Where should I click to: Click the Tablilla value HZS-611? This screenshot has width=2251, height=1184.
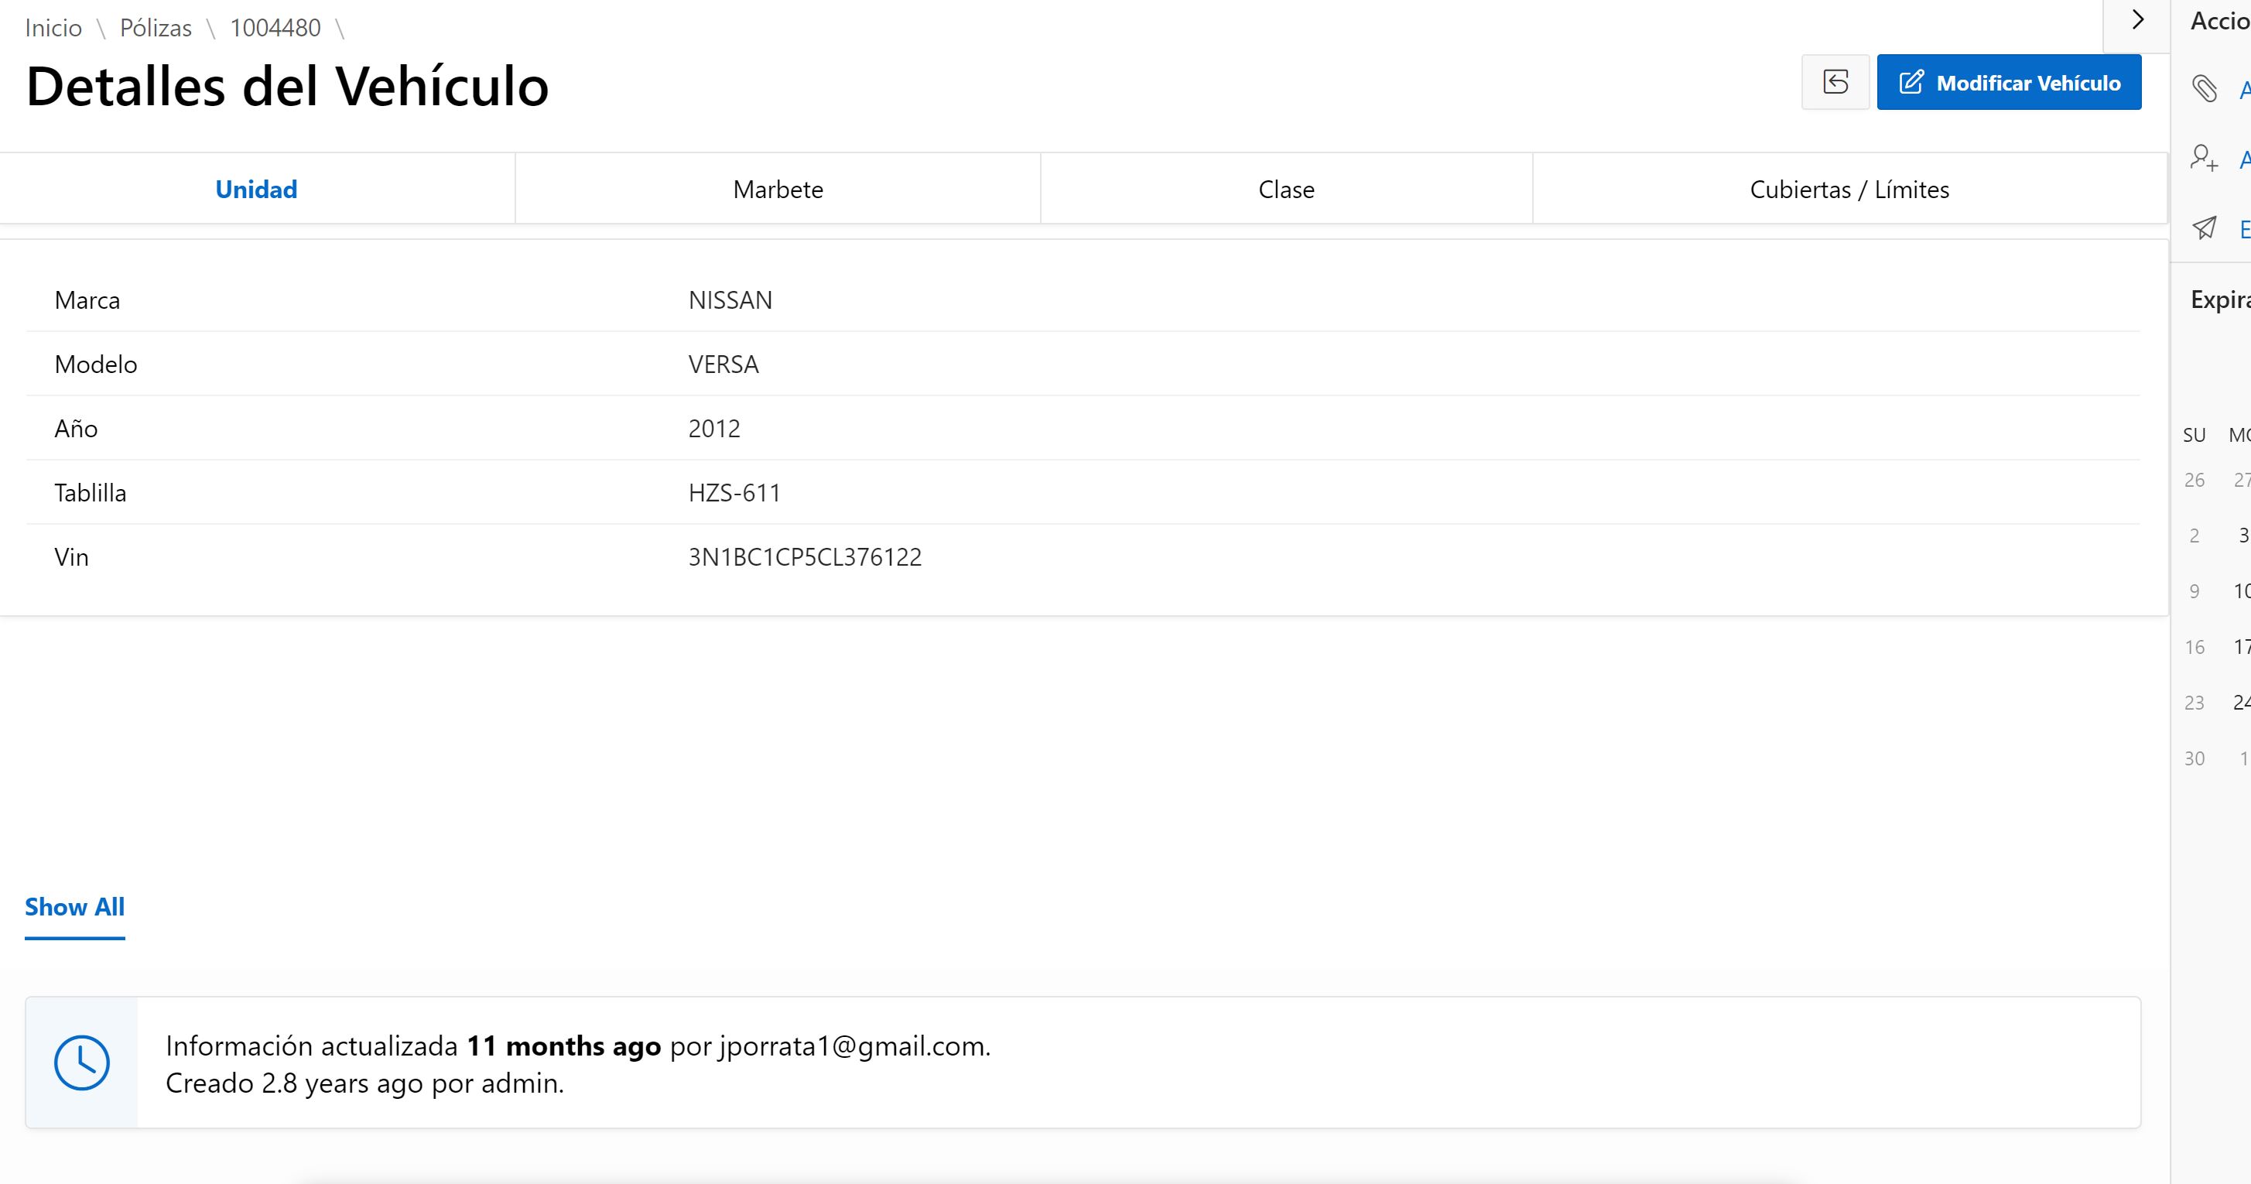point(734,493)
